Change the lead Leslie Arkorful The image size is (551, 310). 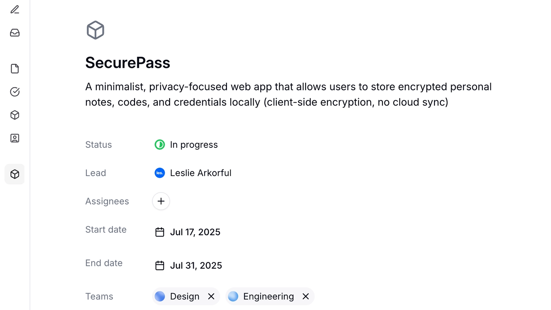tap(193, 173)
